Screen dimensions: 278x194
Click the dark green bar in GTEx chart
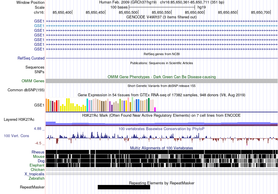tap(149, 105)
